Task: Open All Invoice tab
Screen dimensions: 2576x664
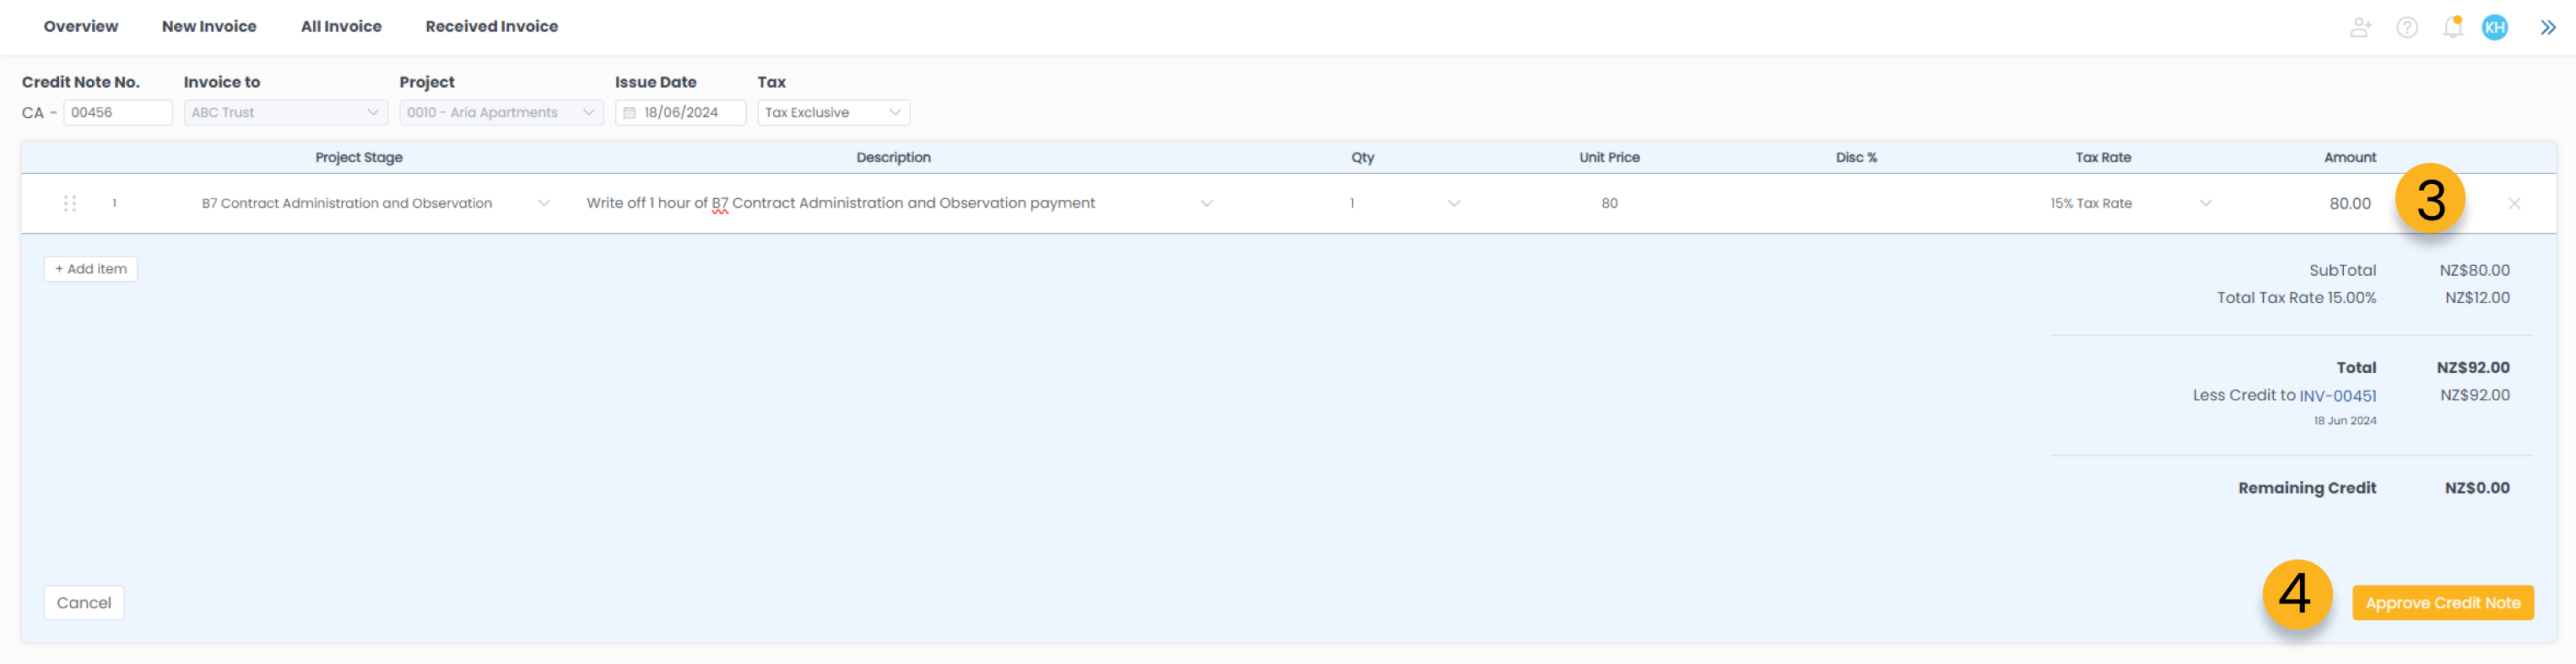Action: pyautogui.click(x=341, y=26)
